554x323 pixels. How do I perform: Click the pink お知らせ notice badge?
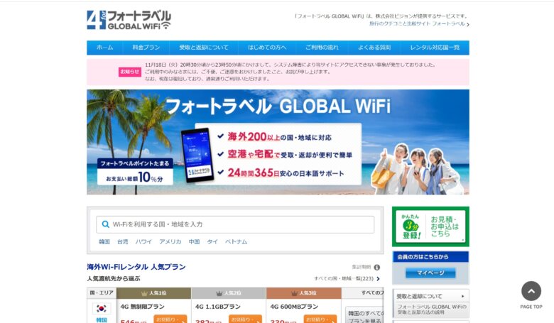tap(129, 72)
